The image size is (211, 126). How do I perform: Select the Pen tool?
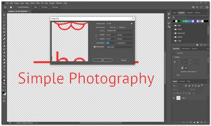tap(4, 66)
